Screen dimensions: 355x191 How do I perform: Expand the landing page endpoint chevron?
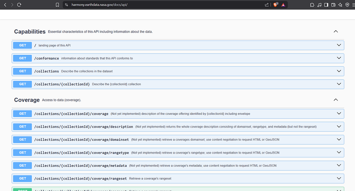point(339,45)
